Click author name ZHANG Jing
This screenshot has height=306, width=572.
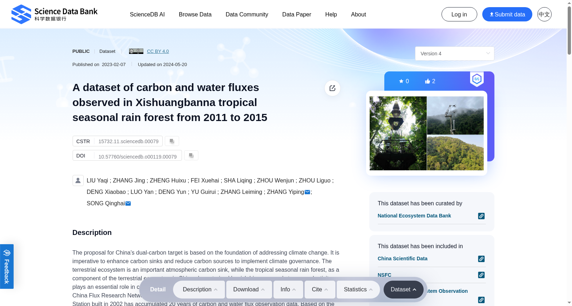coord(129,181)
